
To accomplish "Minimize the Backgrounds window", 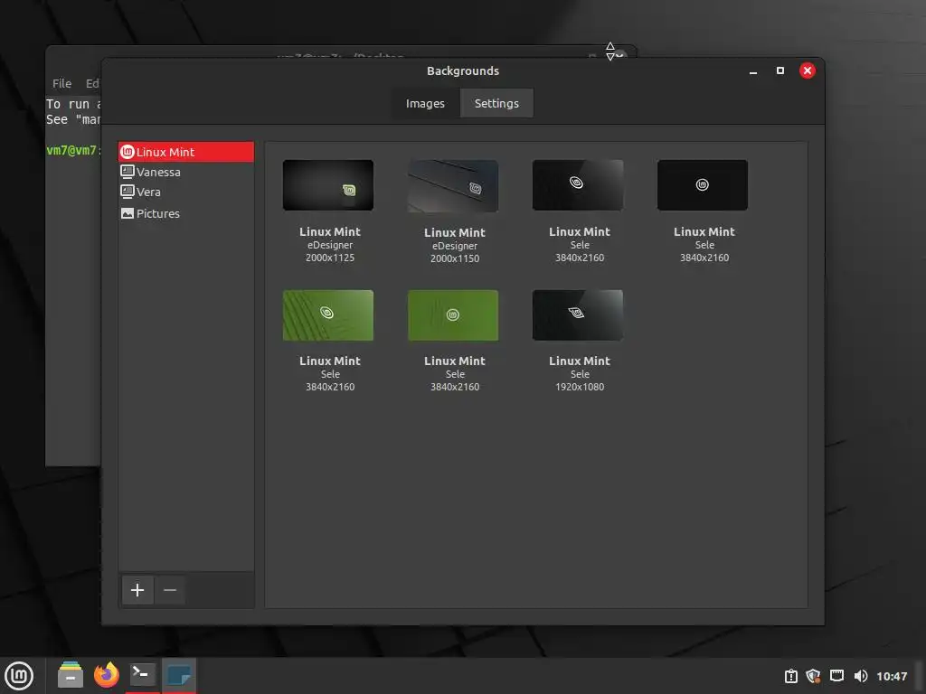I will pyautogui.click(x=753, y=70).
